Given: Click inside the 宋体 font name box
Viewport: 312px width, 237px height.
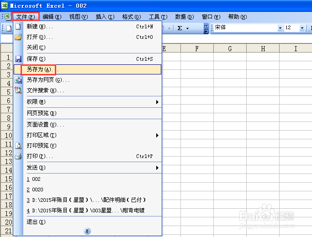Looking at the screenshot, I should click(x=246, y=28).
